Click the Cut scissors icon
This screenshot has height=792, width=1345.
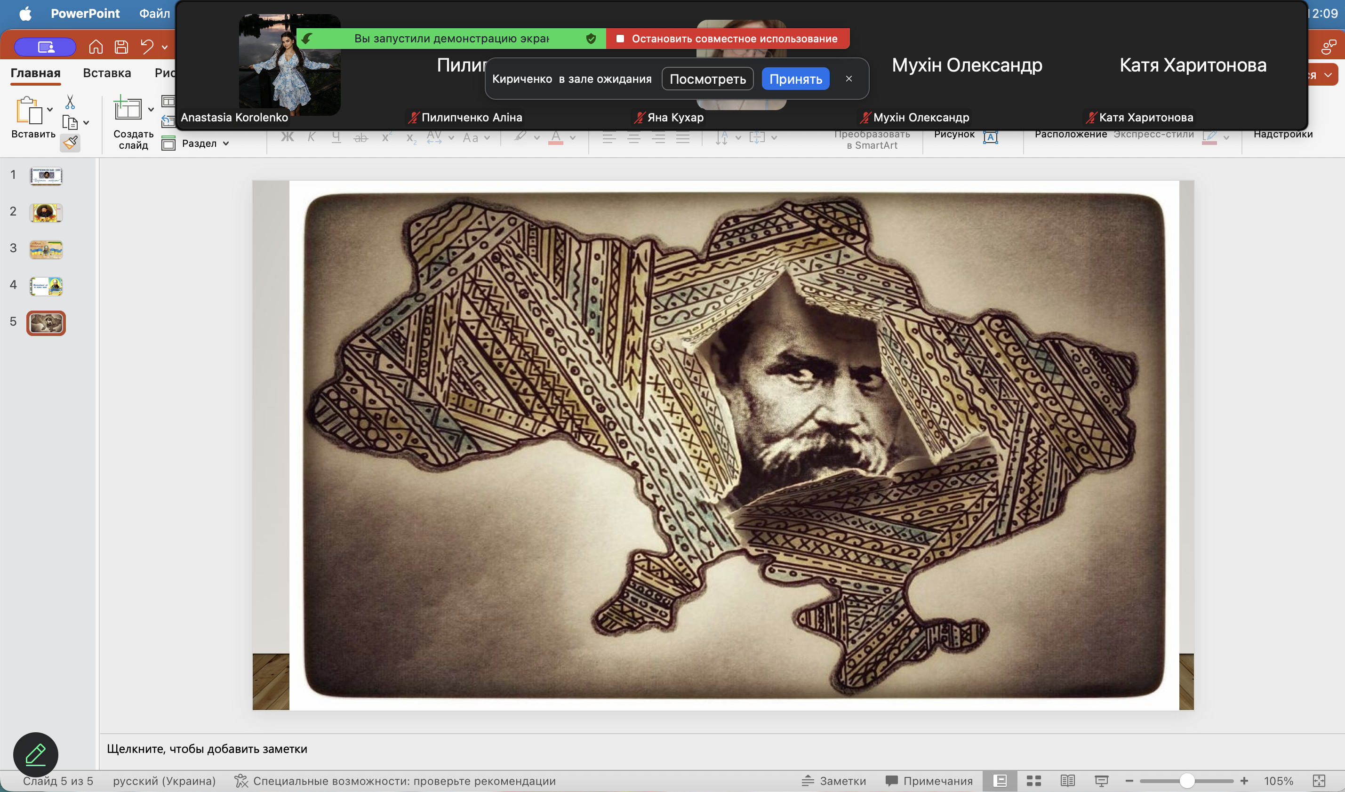click(70, 102)
